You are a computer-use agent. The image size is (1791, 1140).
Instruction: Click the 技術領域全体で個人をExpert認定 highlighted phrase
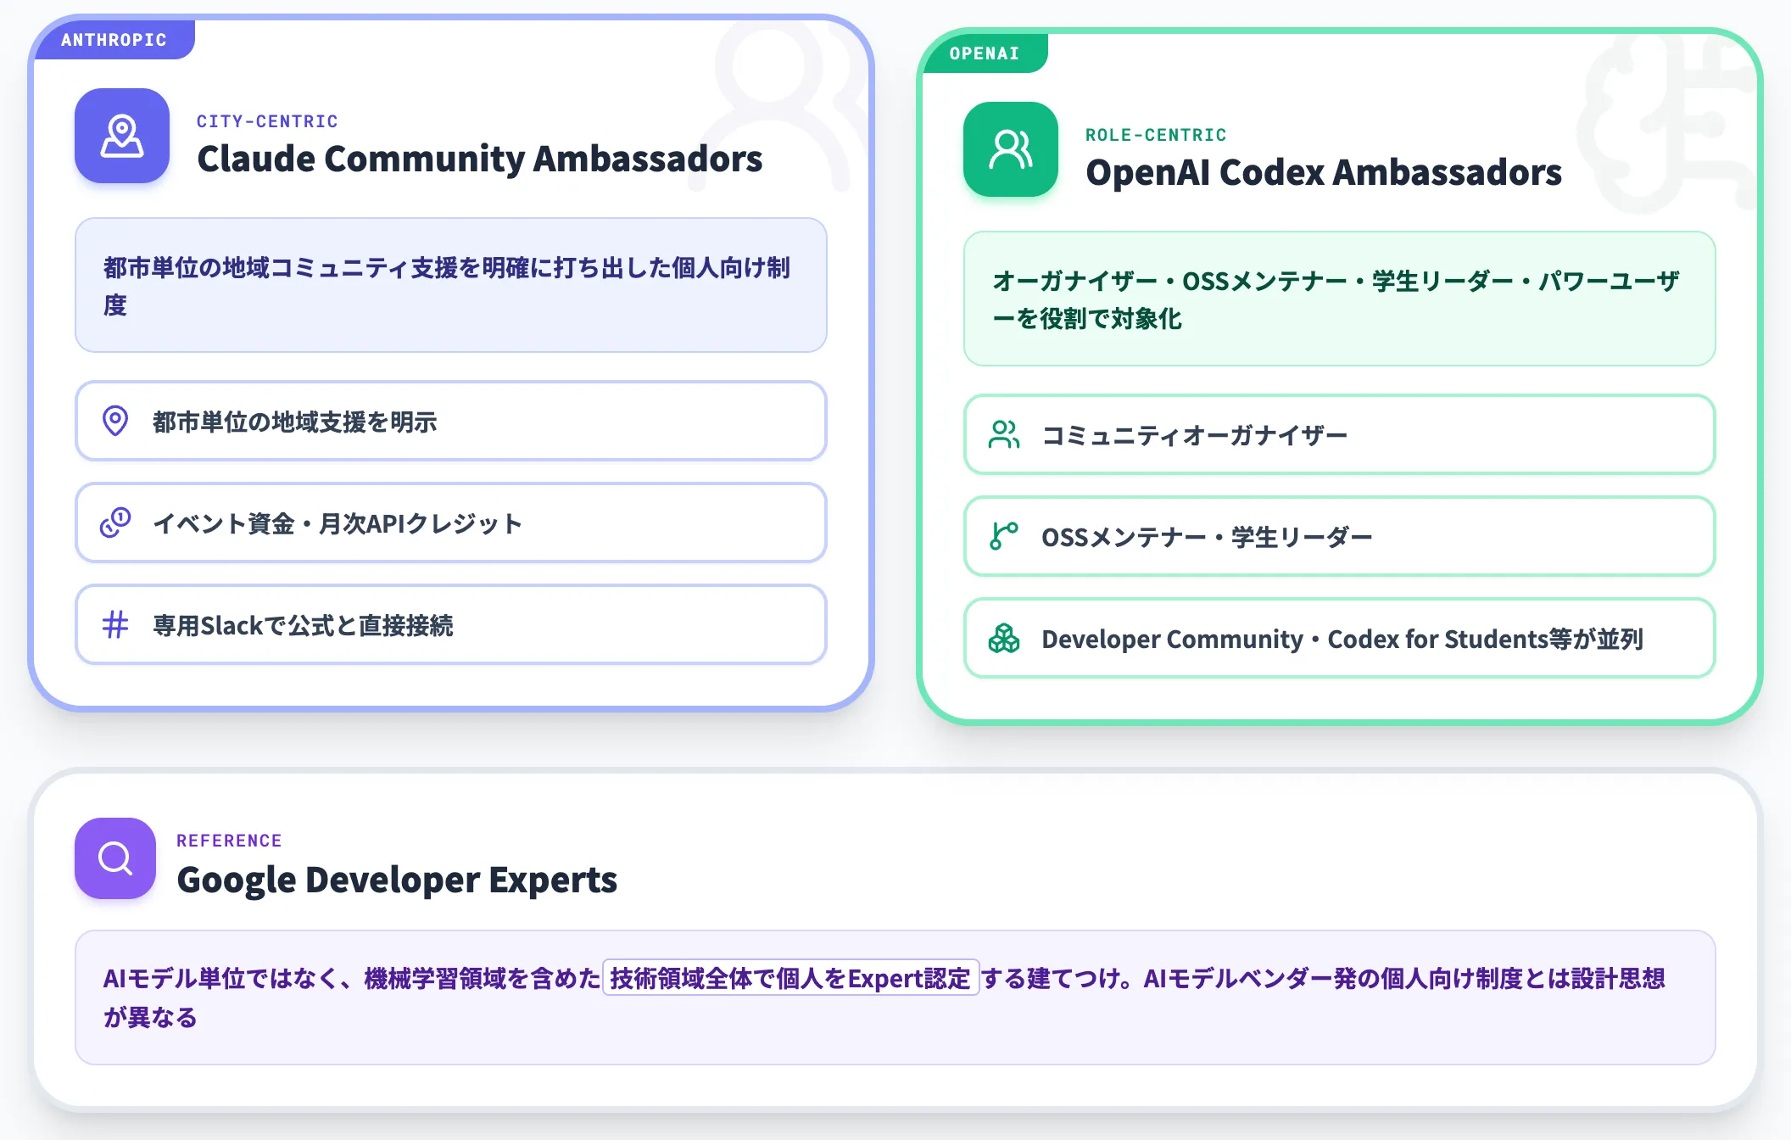tap(790, 978)
